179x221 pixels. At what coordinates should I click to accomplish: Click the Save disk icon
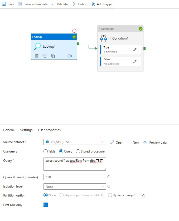tap(4, 4)
